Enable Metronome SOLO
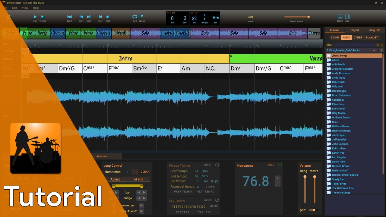Viewport: 386px width, 217px height. (x=271, y=165)
